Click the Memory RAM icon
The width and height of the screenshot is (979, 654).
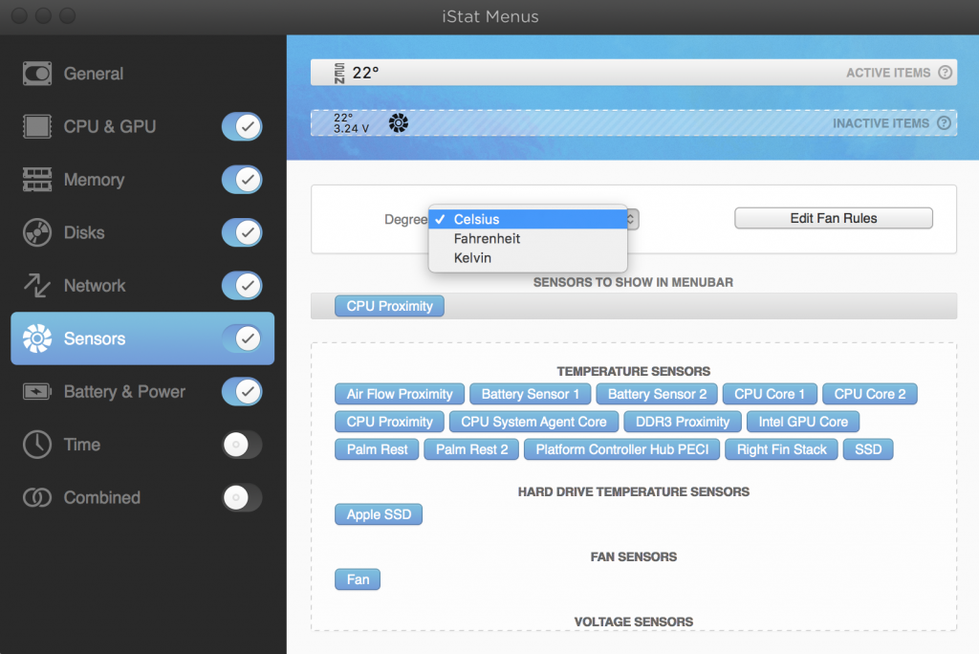pos(36,180)
